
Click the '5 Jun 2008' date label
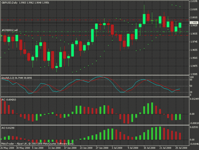pyautogui.click(x=38, y=148)
